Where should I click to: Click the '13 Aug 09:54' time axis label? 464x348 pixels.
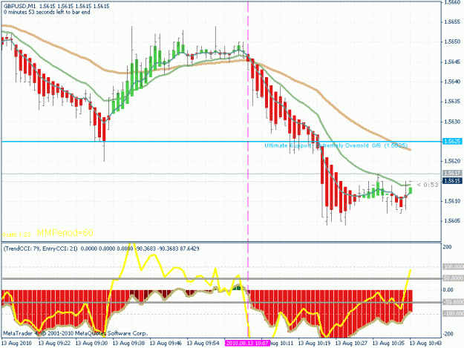[203, 344]
